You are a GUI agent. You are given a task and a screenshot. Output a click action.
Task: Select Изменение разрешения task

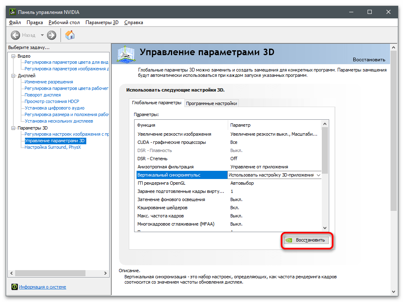coord(49,82)
